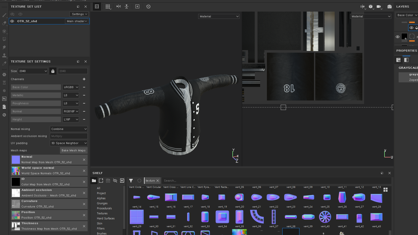Open the Layers Base Color channel dropdown
This screenshot has height=235, width=418.
407,15
